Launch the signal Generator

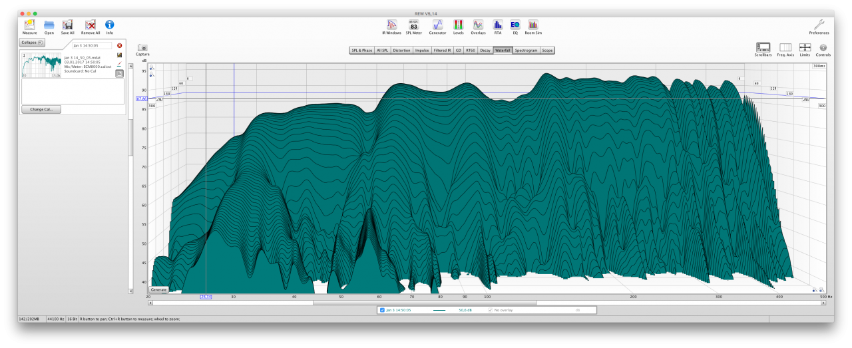tap(437, 25)
